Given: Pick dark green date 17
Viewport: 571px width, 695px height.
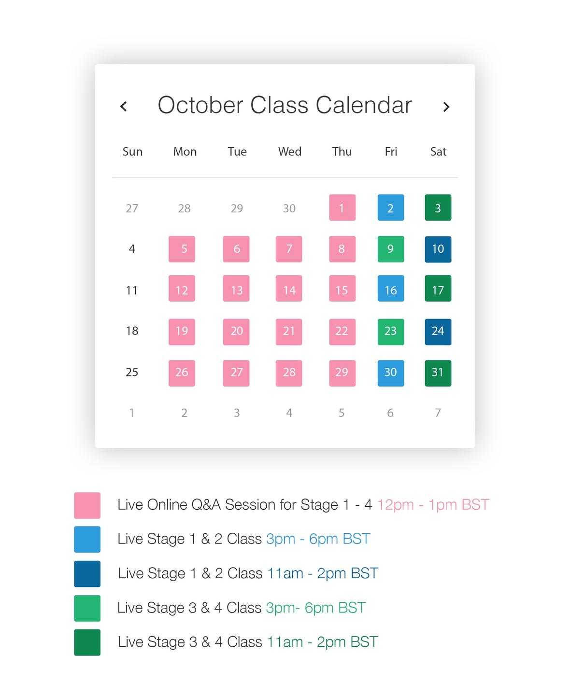Looking at the screenshot, I should (x=438, y=289).
